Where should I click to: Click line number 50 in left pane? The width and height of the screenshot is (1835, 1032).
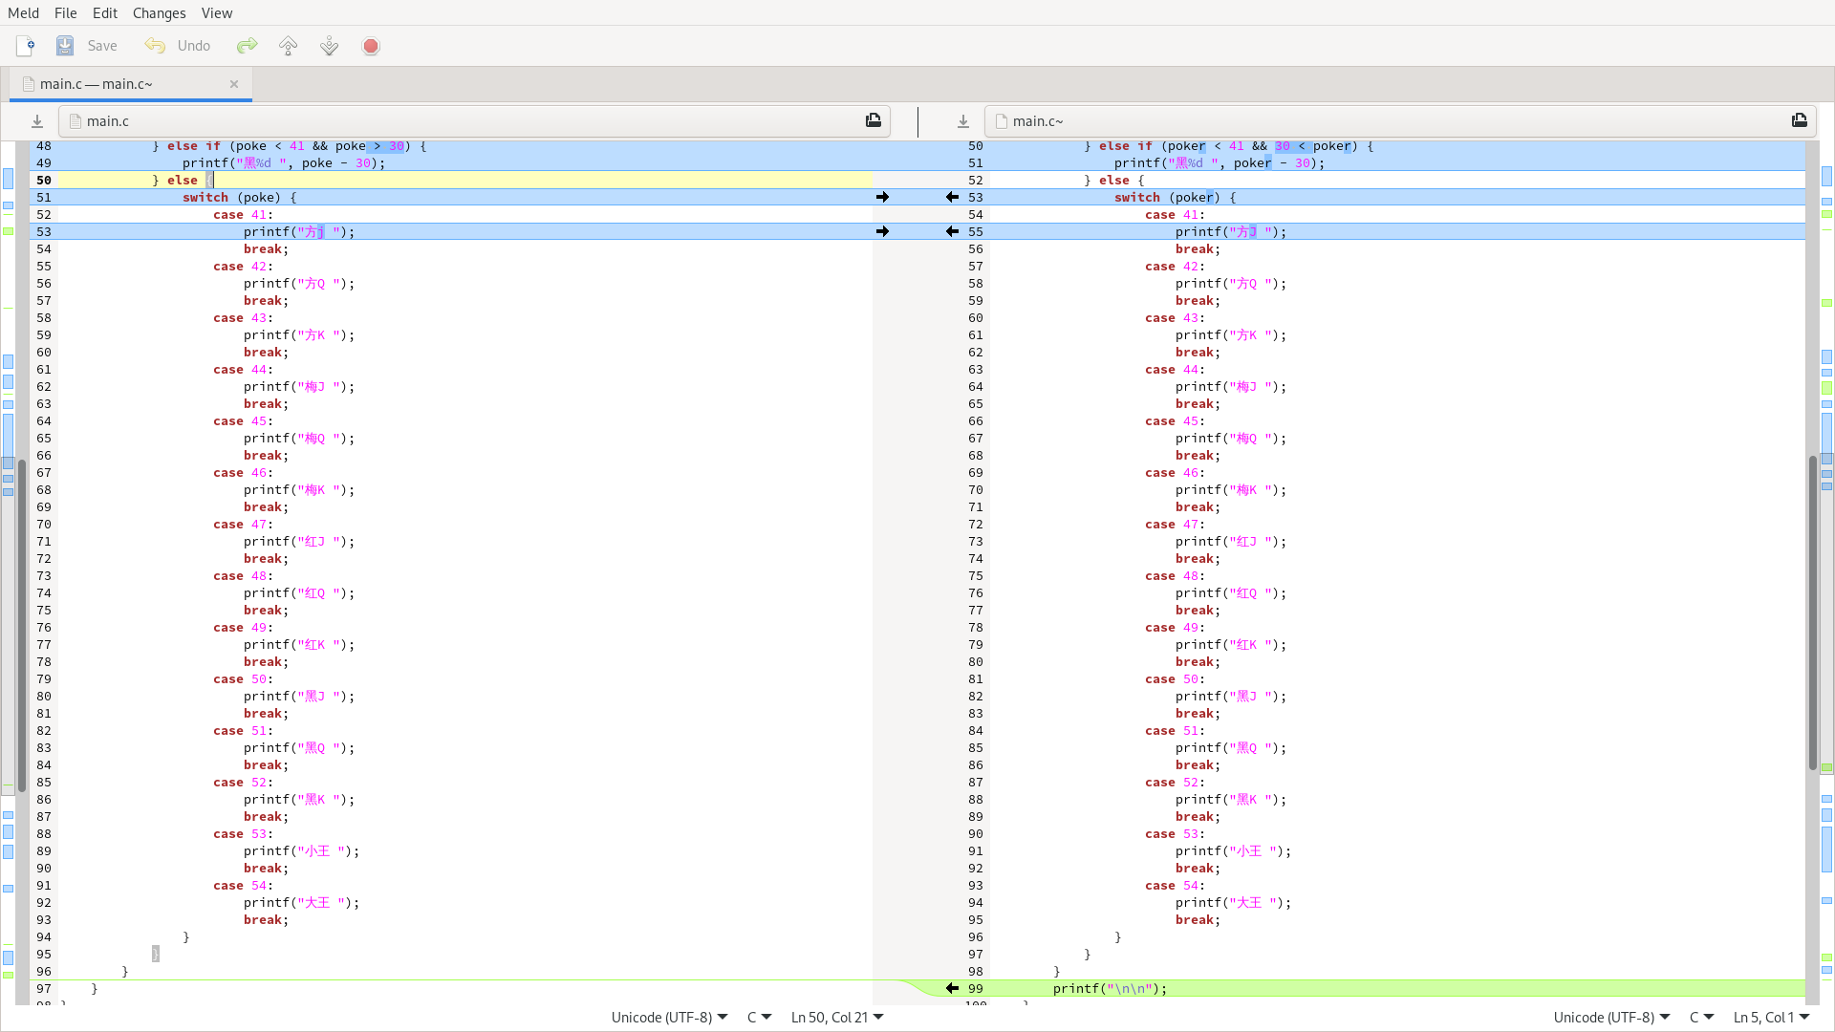(x=44, y=180)
